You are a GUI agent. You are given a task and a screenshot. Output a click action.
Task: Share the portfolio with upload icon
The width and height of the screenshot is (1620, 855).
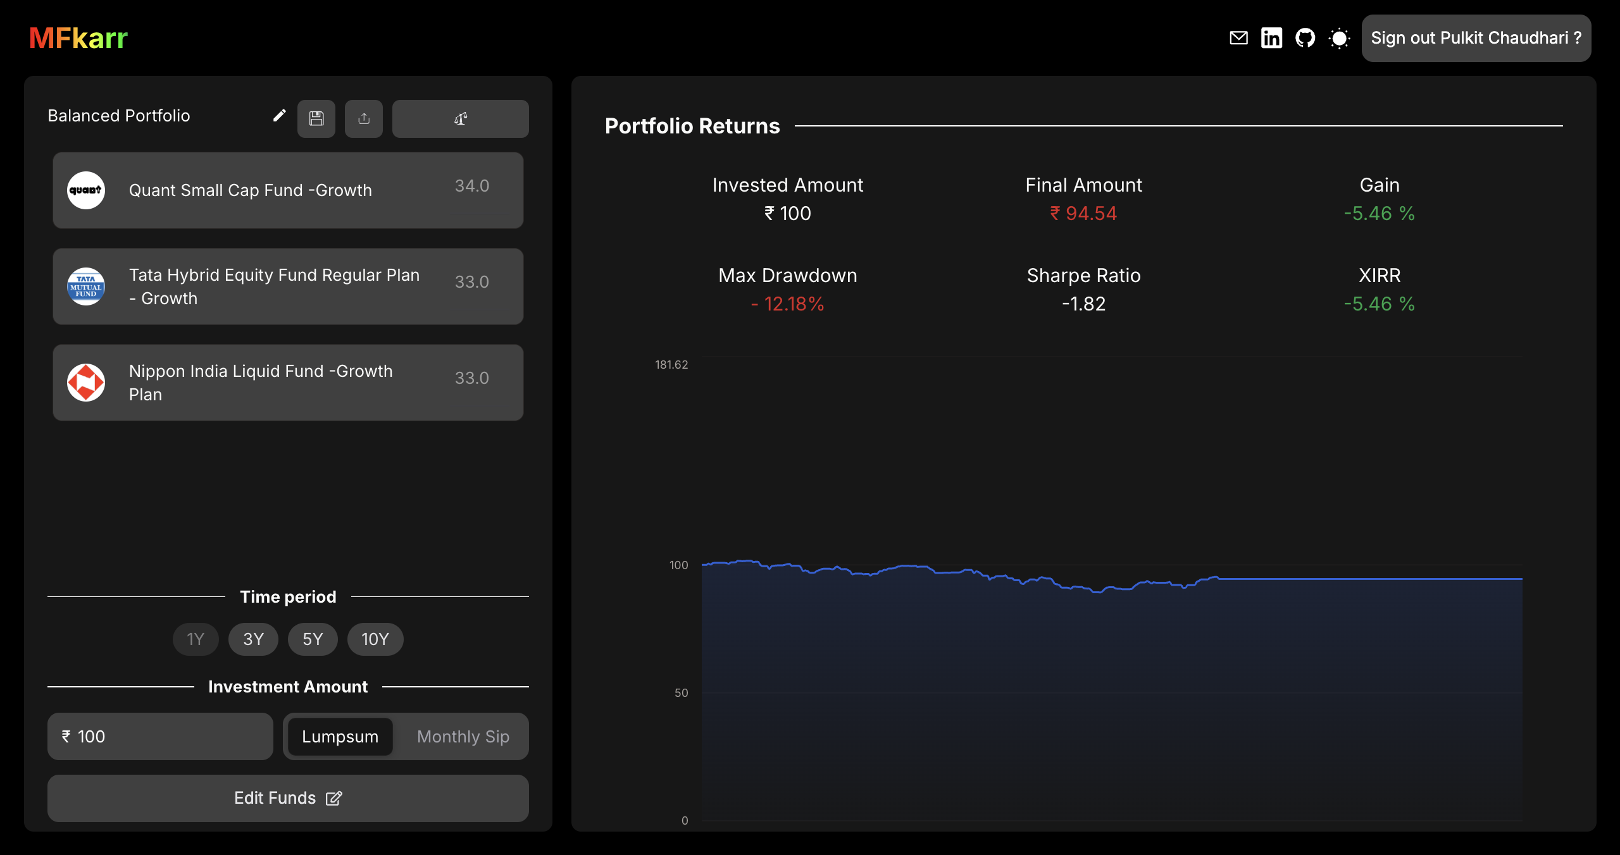(364, 118)
